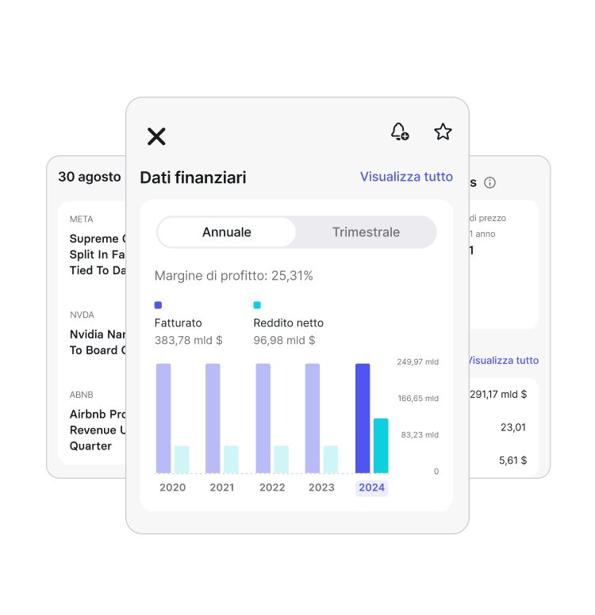595x615 pixels.
Task: Select the 2021 revenue bar
Action: [213, 418]
